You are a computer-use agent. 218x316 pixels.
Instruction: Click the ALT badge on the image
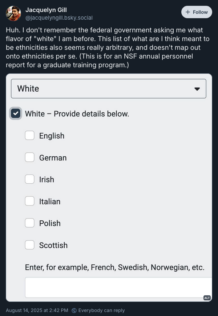coord(207,298)
